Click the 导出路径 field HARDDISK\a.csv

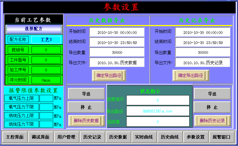[158, 111]
